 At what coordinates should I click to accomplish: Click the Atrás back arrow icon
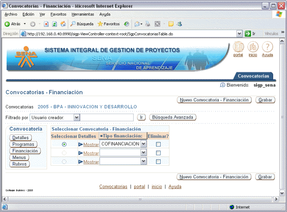[x=7, y=24]
